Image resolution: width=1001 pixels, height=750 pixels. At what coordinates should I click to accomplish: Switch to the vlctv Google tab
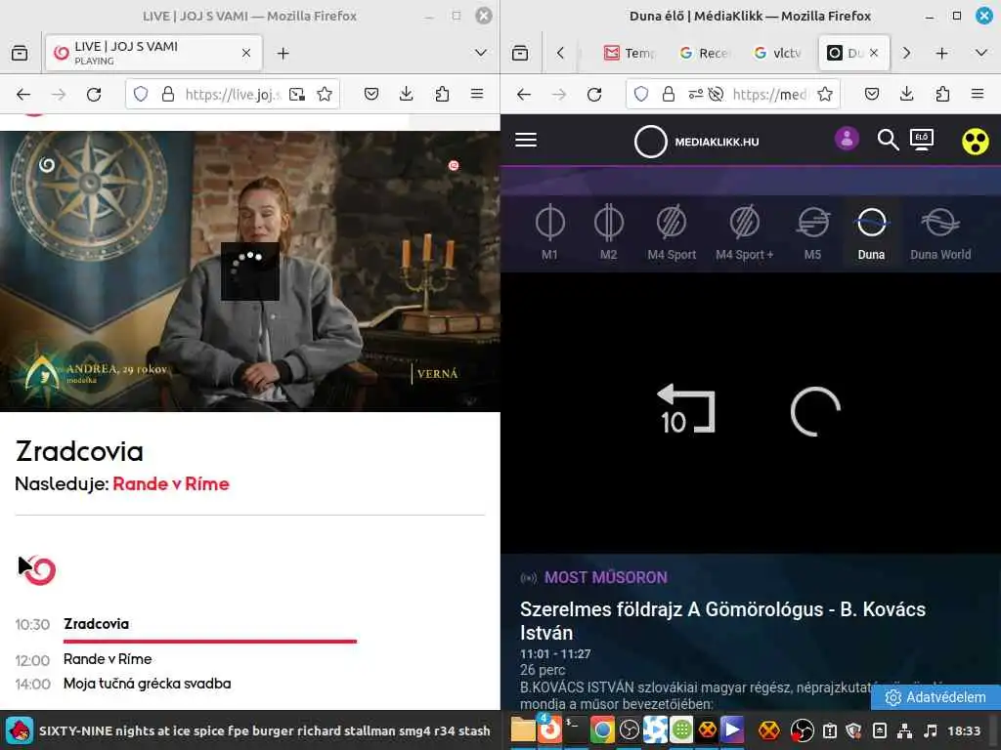(778, 53)
